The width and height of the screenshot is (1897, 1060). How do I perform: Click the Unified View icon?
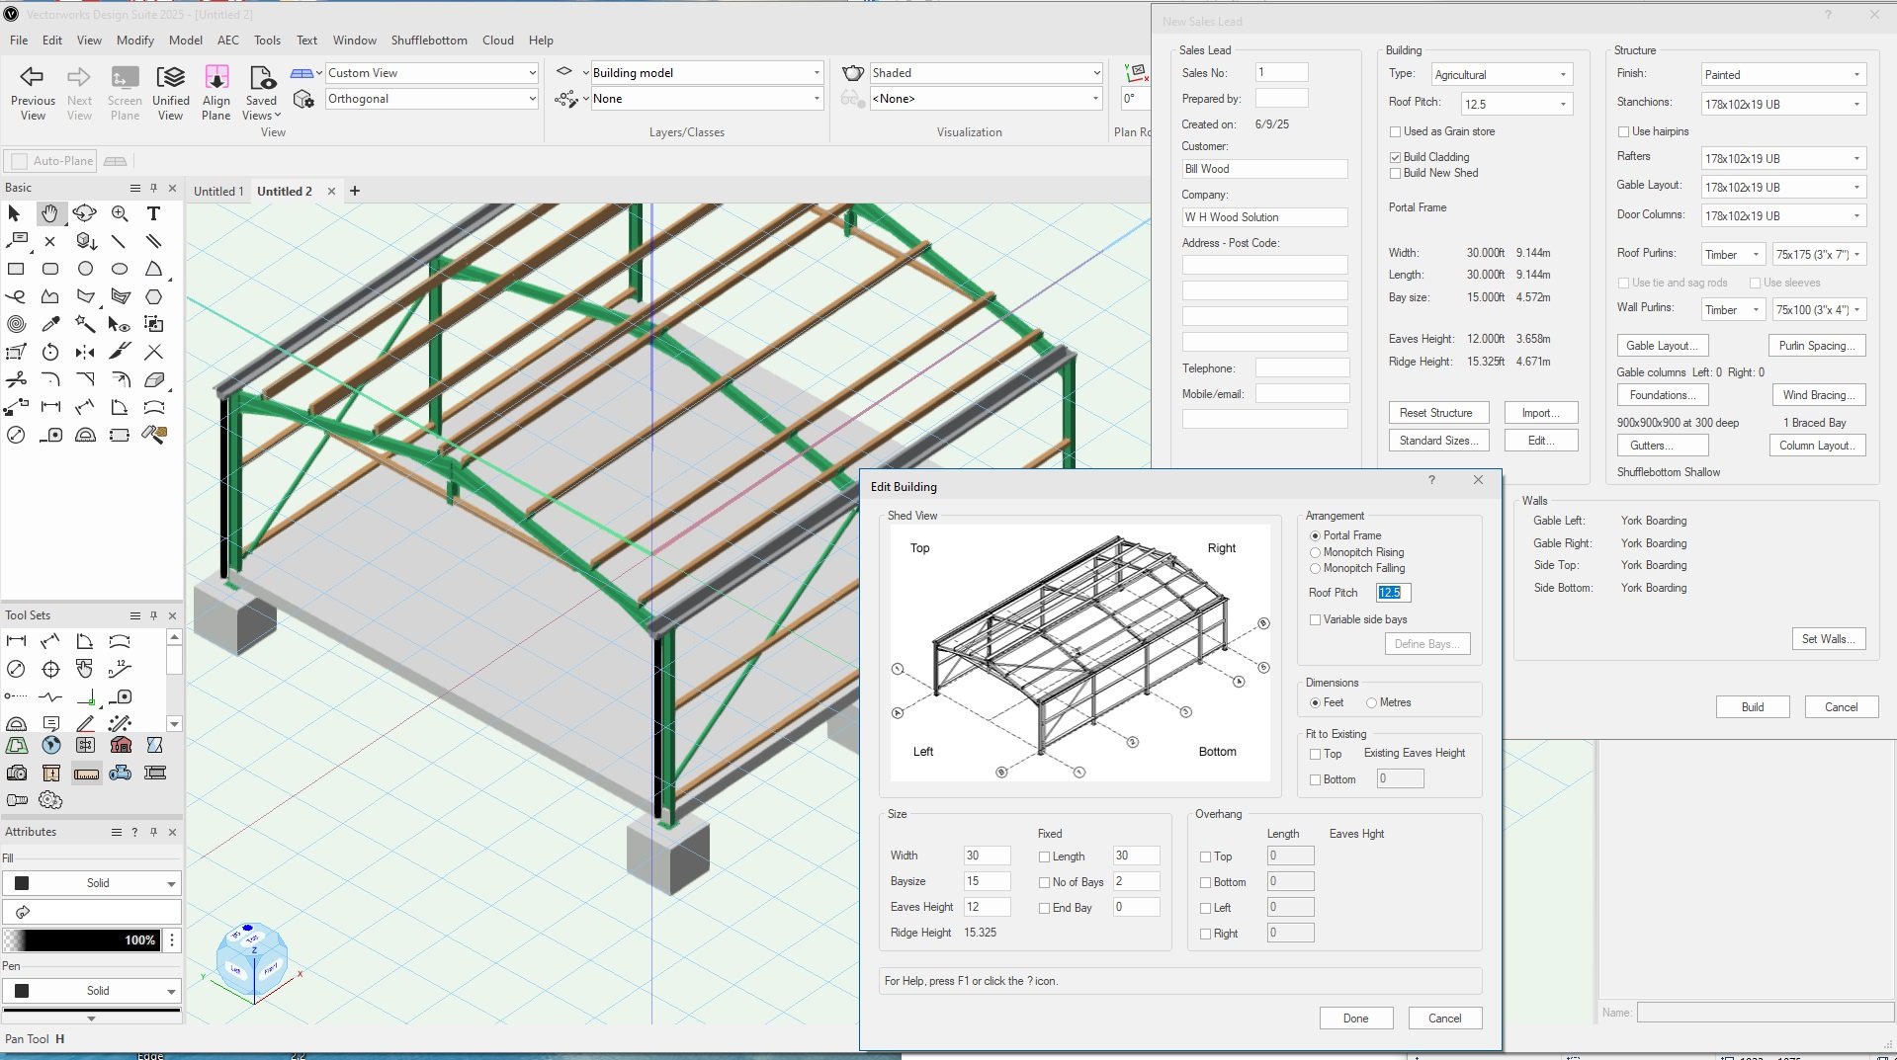pos(170,77)
